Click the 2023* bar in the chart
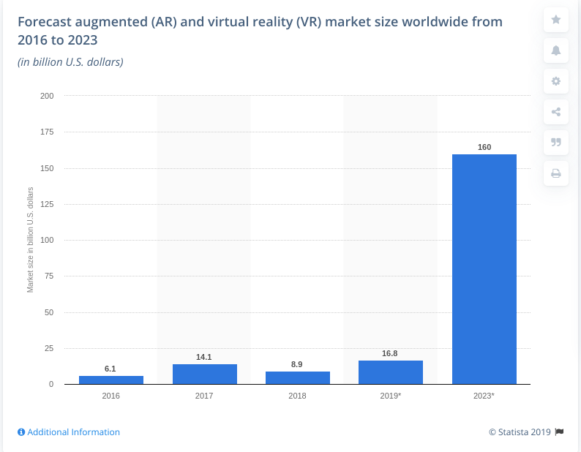The width and height of the screenshot is (581, 452). (x=484, y=269)
